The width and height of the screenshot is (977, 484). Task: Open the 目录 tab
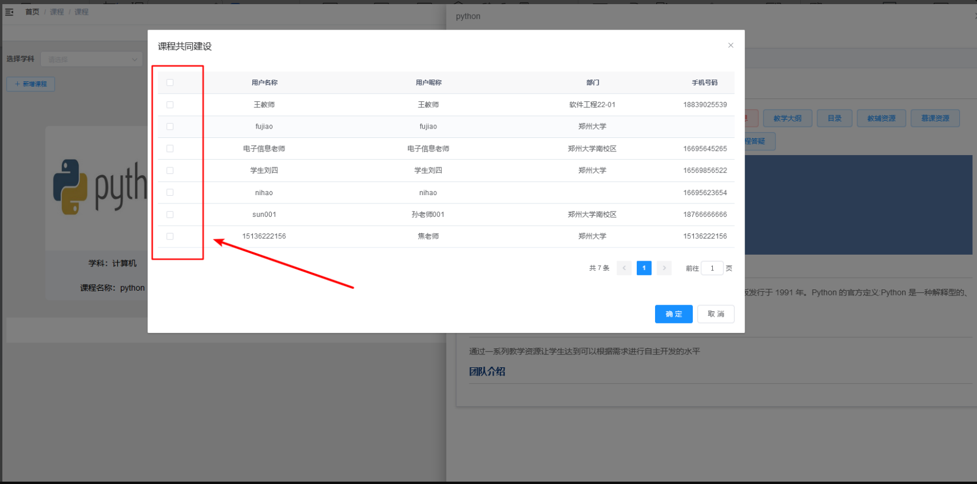834,118
